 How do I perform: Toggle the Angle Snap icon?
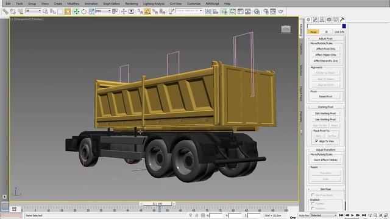click(147, 12)
